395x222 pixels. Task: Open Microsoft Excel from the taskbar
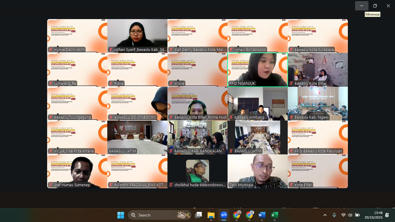tap(274, 215)
